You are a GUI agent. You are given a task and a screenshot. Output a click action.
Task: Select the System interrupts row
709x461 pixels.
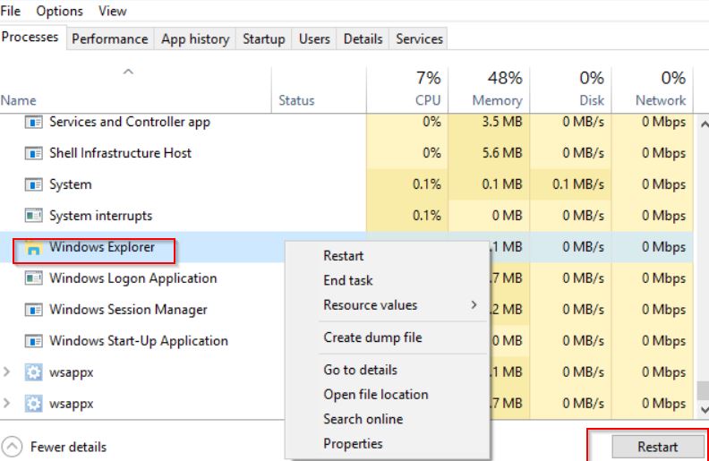[346, 216]
